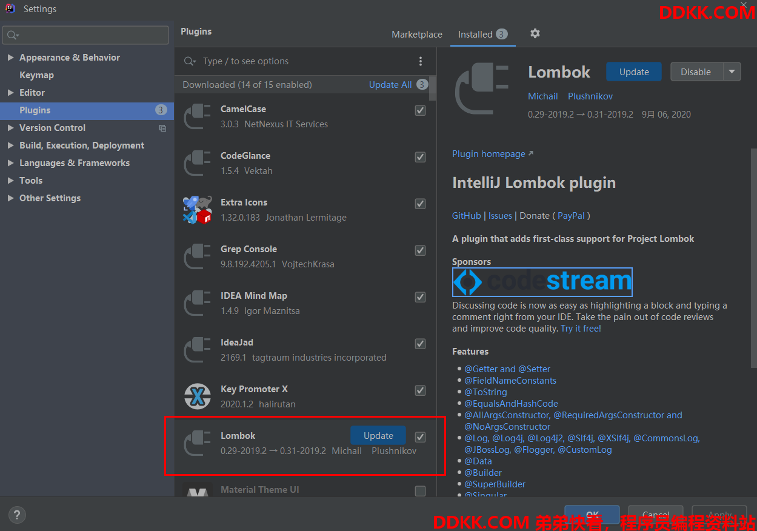Click the settings search magnifier icon

pos(13,35)
